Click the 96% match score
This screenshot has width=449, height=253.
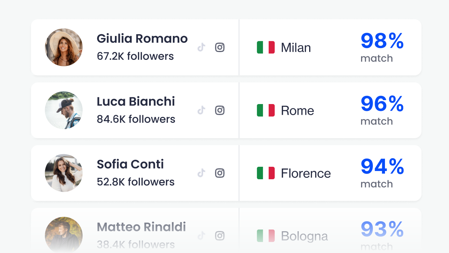[x=382, y=104]
